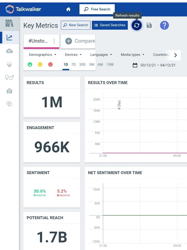Show more filters with right chevron
Viewport: 187px width, 250px height.
click(176, 55)
